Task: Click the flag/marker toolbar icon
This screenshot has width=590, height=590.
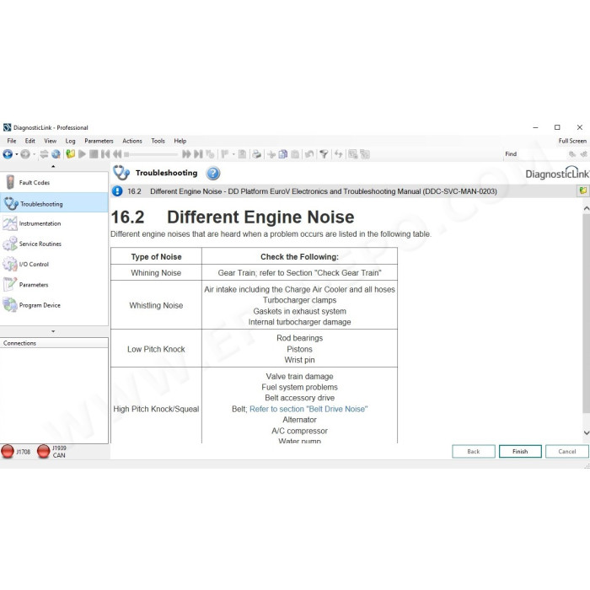Action: [x=225, y=154]
